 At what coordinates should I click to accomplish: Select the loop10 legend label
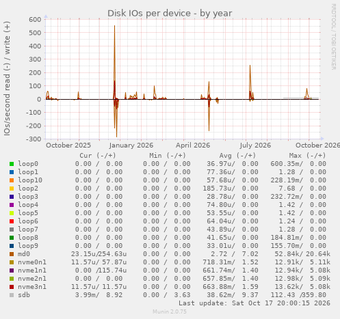pos(30,180)
